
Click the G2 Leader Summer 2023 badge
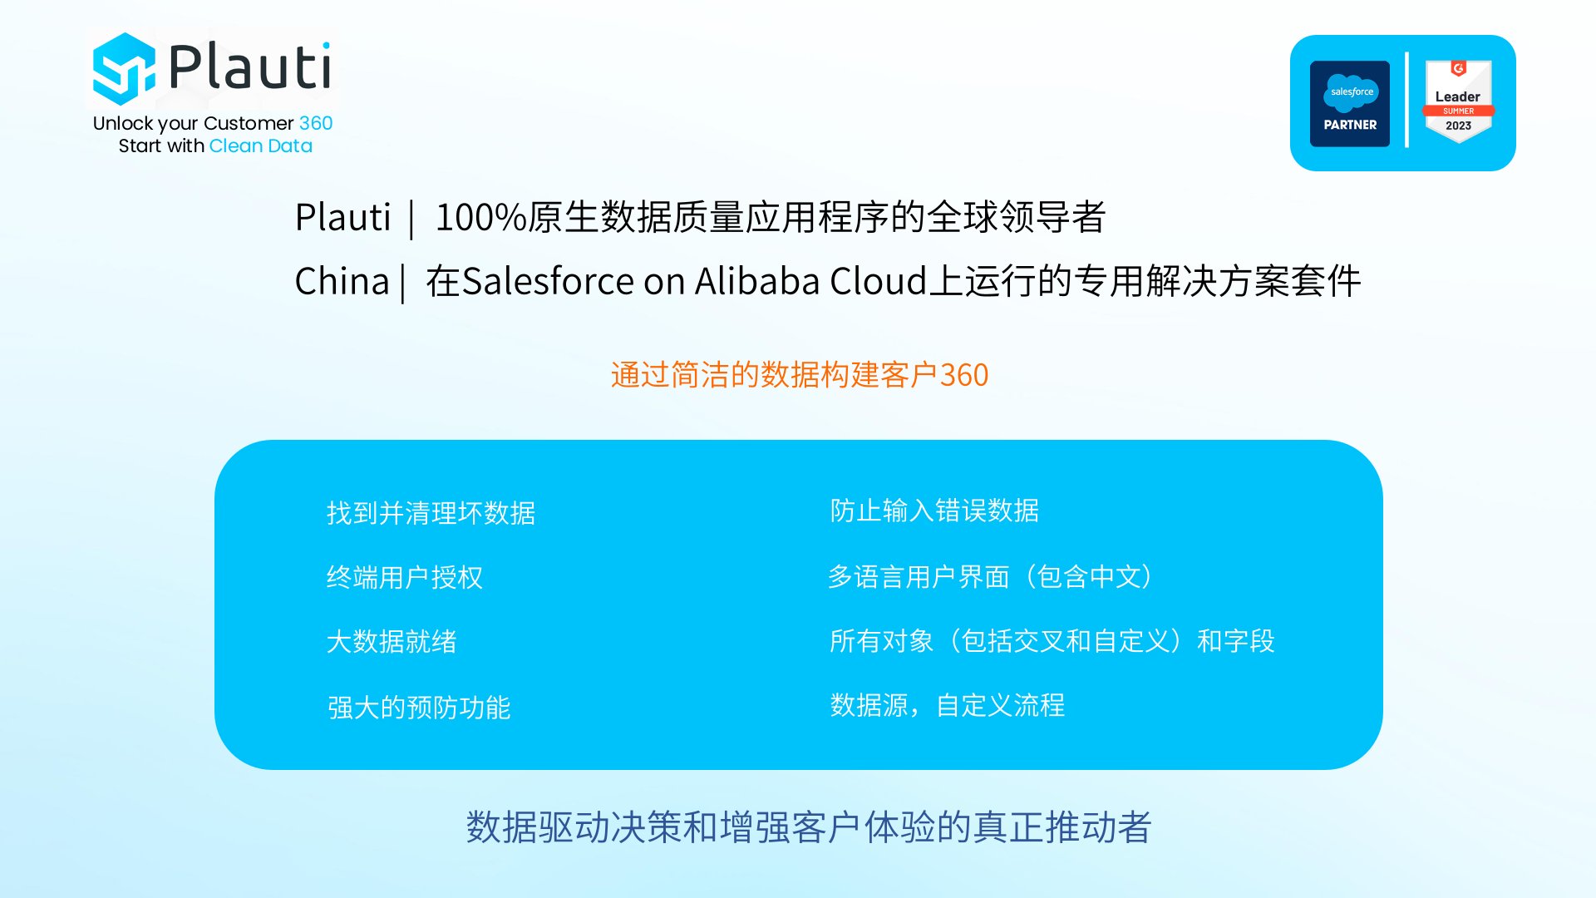1458,101
